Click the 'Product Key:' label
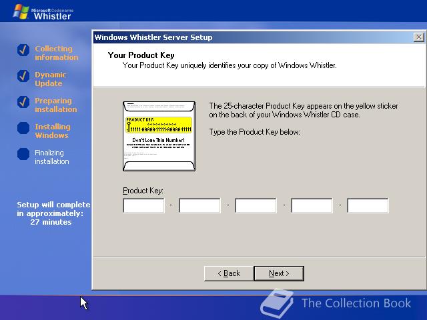Viewport: 427px width, 320px height. pyautogui.click(x=143, y=191)
